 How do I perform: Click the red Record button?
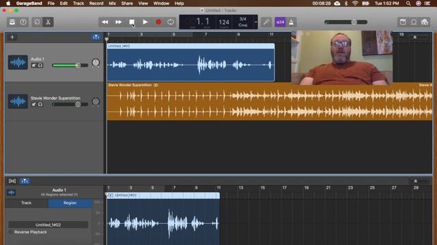[158, 22]
